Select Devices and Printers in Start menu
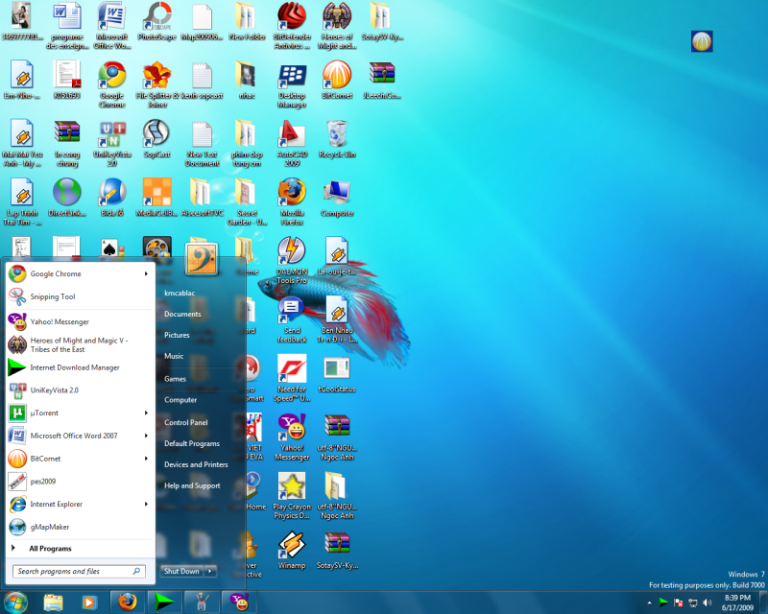Viewport: 768px width, 614px height. (x=196, y=464)
